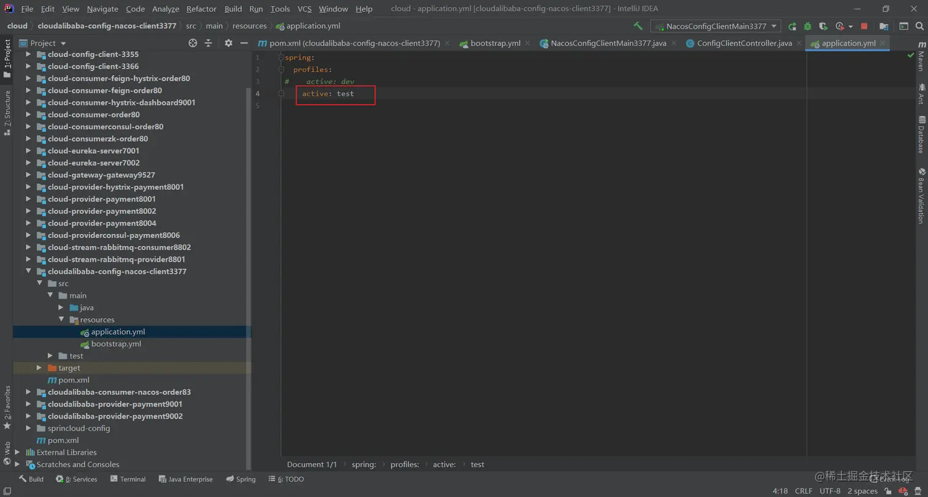The height and width of the screenshot is (497, 928).
Task: Open the run configuration dropdown NacosConfigClientMain3377
Action: [716, 26]
